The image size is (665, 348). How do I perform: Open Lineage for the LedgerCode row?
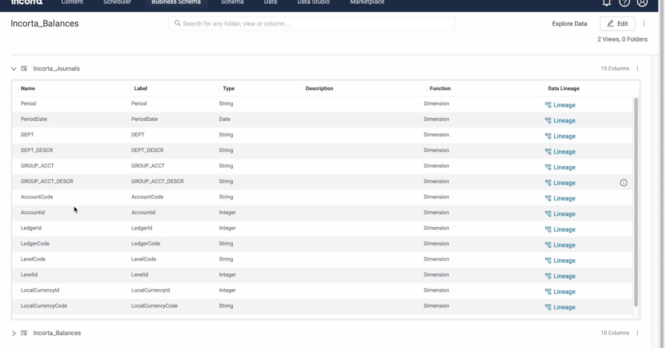tap(560, 244)
